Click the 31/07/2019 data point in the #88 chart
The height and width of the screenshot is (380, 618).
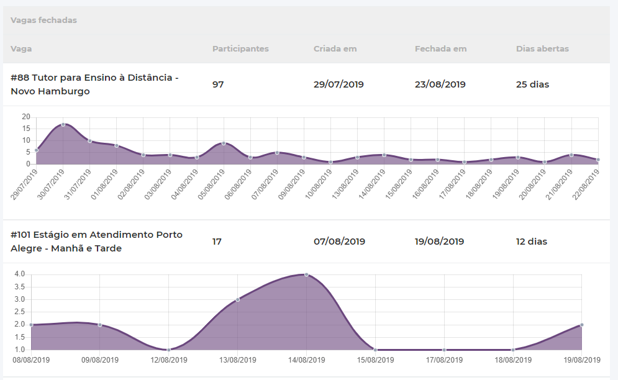pos(90,141)
